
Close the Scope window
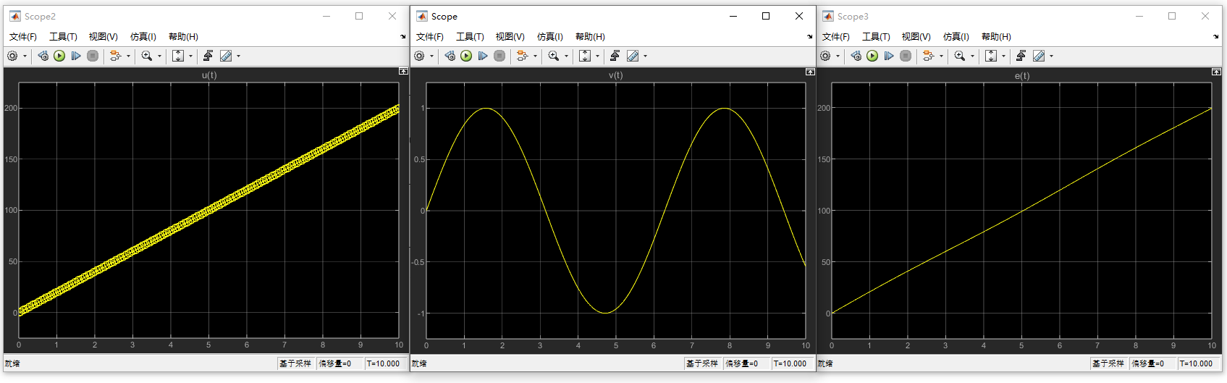click(x=799, y=16)
